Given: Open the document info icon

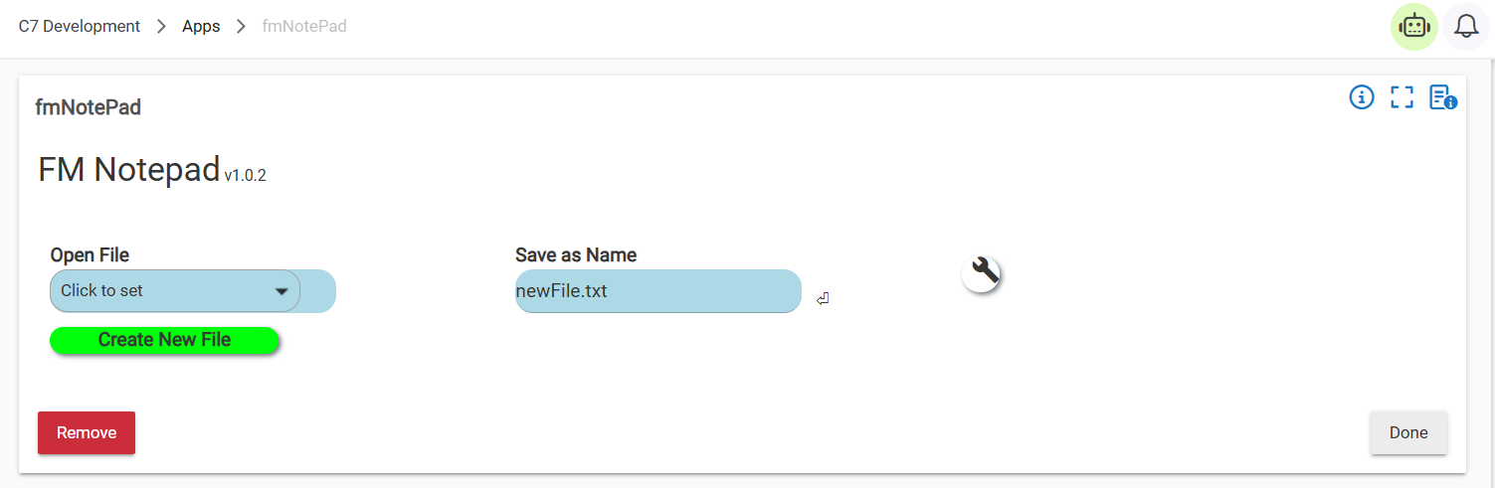Looking at the screenshot, I should [x=1442, y=97].
